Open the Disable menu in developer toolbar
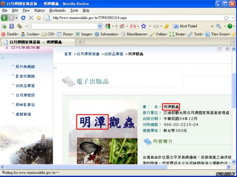237x177 pixels. point(10,34)
